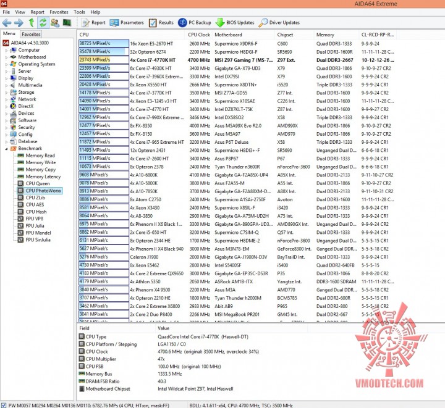Open the Help menu
Viewport: 445px width, 408px height.
pyautogui.click(x=95, y=12)
